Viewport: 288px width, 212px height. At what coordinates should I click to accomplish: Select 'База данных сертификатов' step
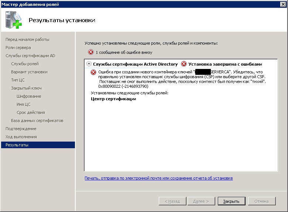tap(37, 121)
